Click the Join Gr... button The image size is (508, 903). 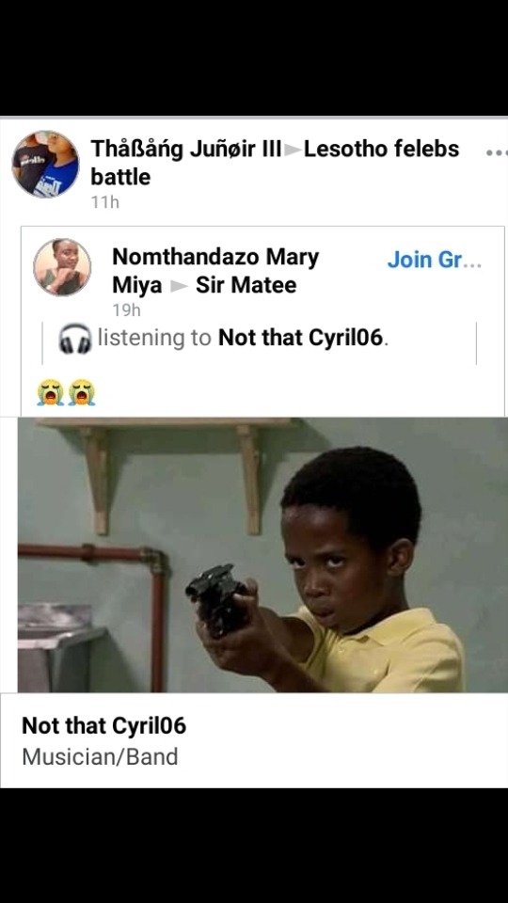pyautogui.click(x=435, y=261)
